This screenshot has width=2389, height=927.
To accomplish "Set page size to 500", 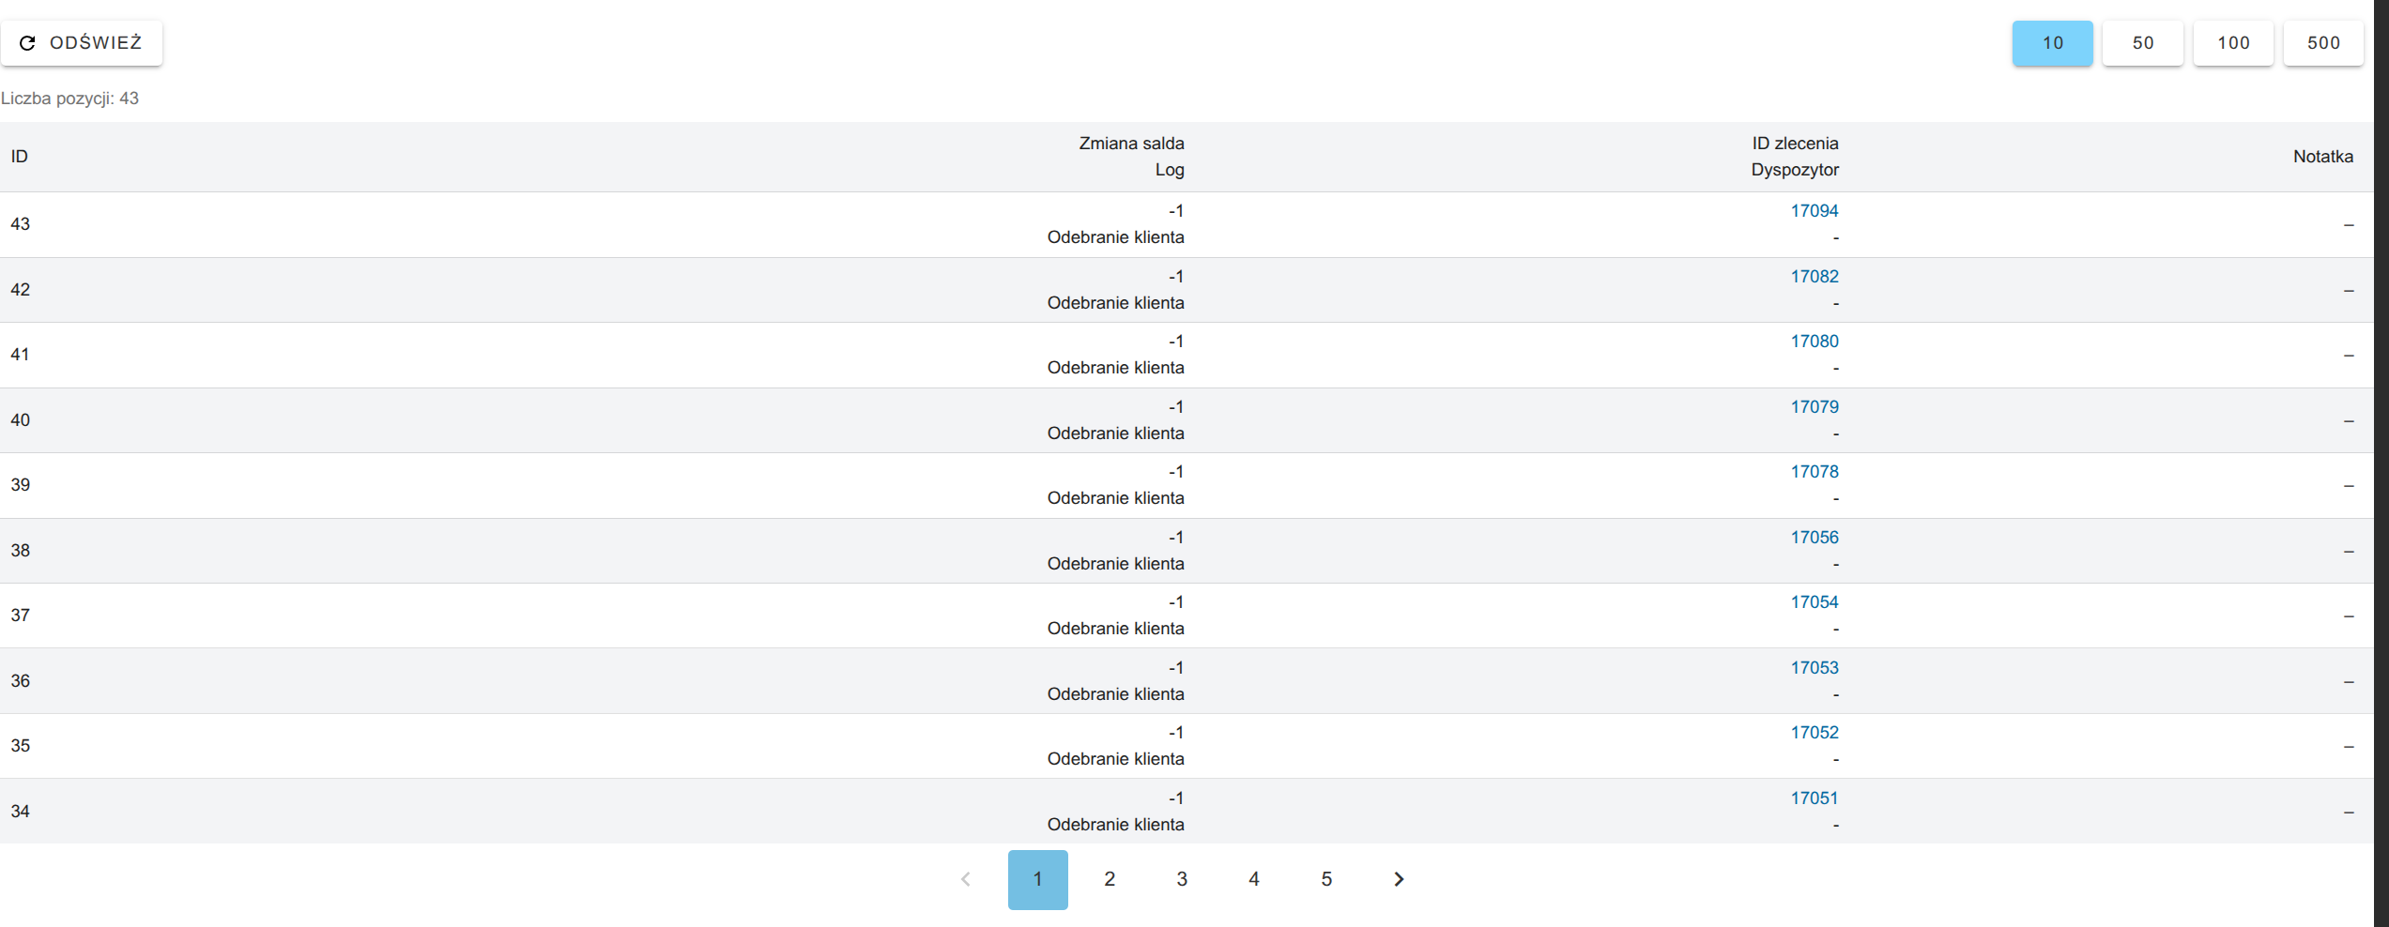I will [2323, 43].
